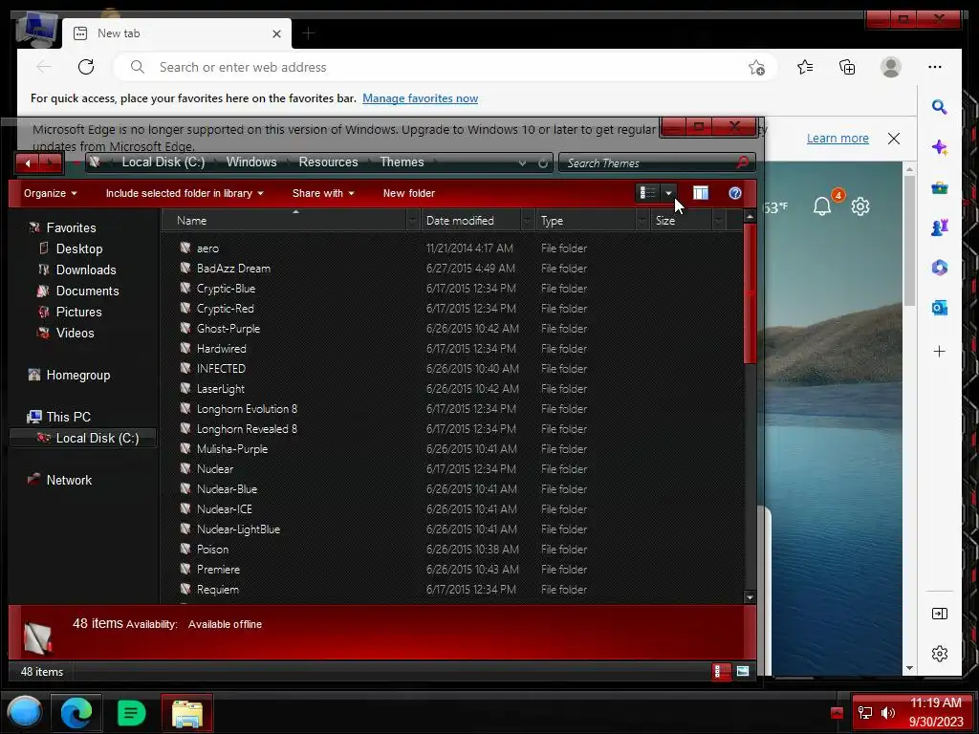The width and height of the screenshot is (979, 734).
Task: Open Edge favorites list icon
Action: coord(805,67)
